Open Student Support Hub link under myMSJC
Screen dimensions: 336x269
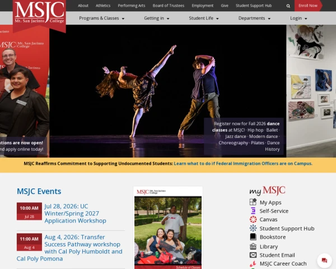pyautogui.click(x=287, y=229)
